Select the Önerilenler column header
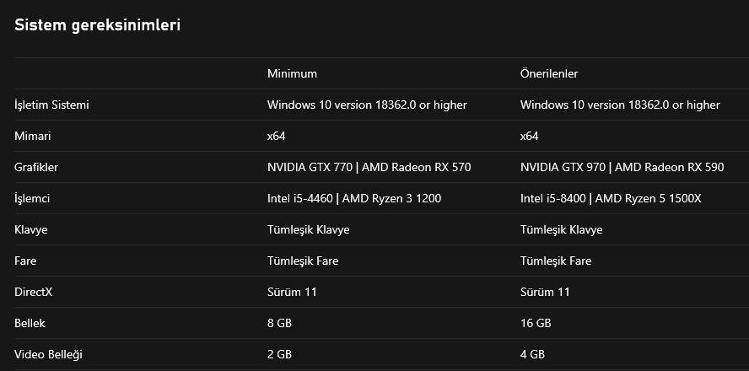749x371 pixels. tap(549, 73)
